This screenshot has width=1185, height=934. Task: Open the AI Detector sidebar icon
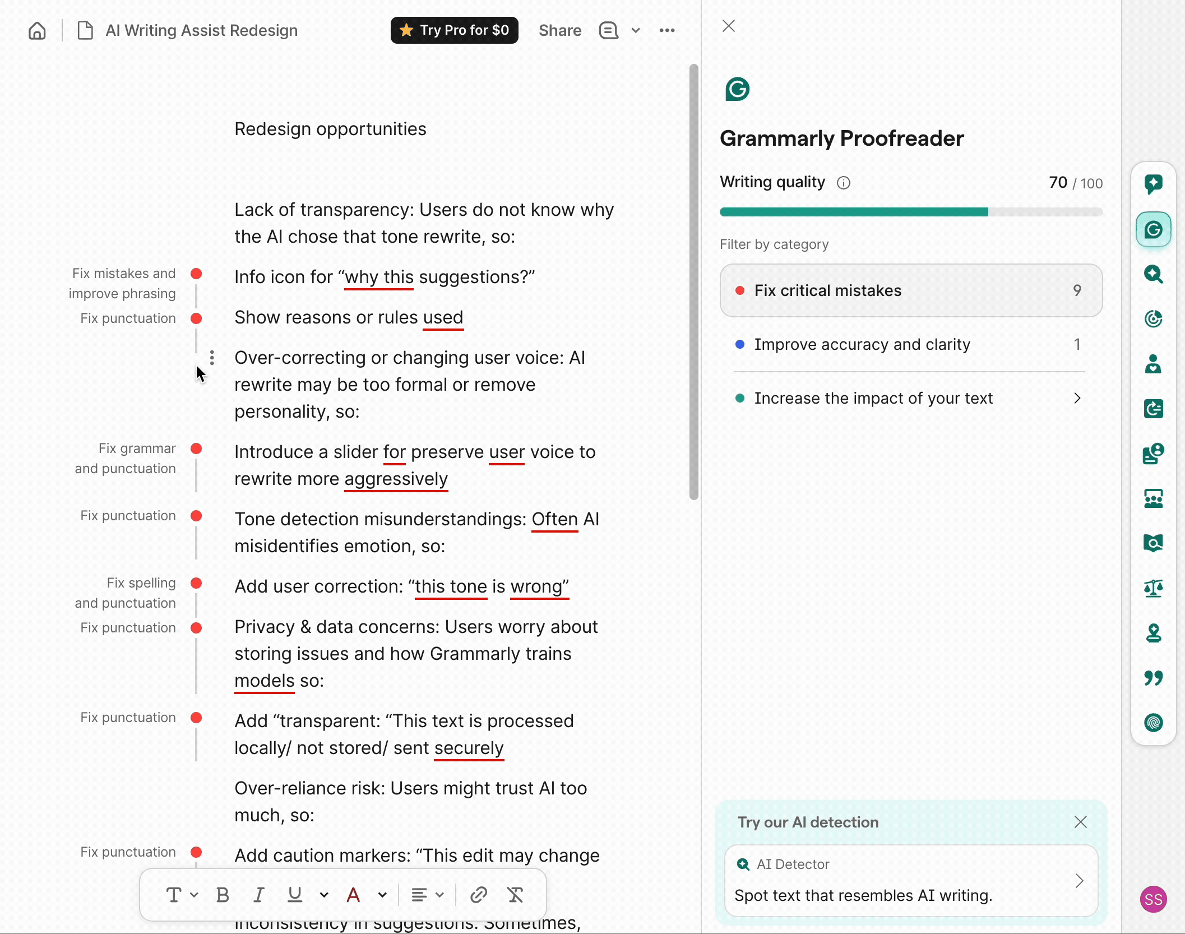coord(1153,274)
